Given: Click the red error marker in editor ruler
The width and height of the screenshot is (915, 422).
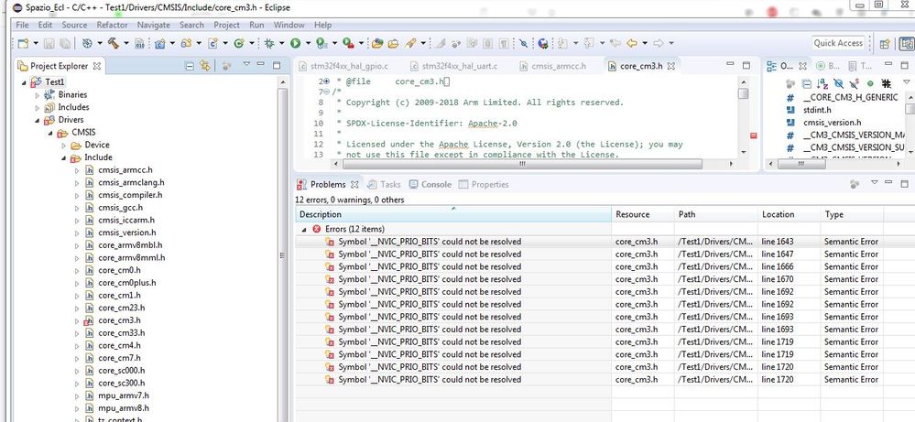Looking at the screenshot, I should pos(753,135).
